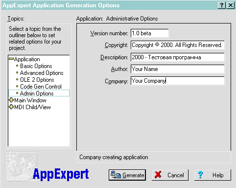Select the Main Window topic label

[x=30, y=100]
